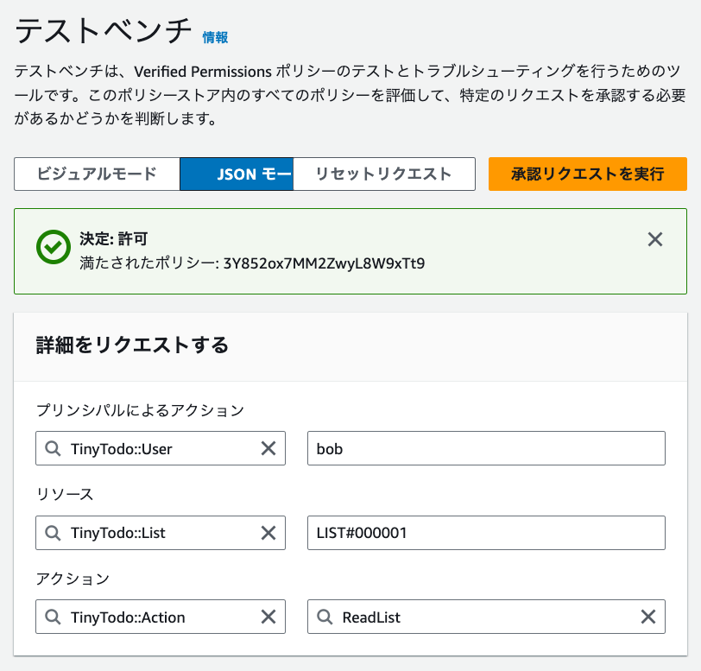
Task: Dismiss the 決定: 許可 result banner
Action: pyautogui.click(x=655, y=239)
